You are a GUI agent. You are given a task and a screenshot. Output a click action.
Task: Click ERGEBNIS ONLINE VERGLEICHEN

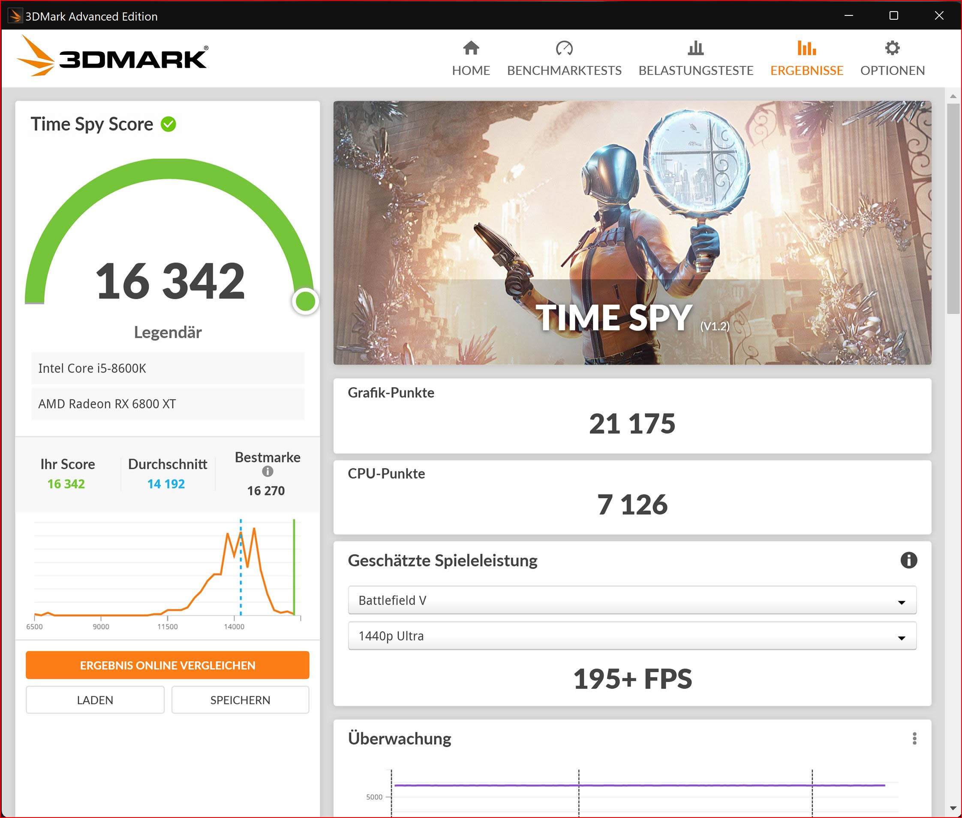point(168,665)
